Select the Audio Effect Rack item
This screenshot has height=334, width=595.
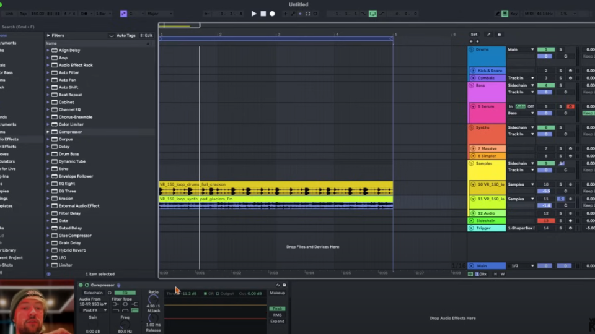click(x=76, y=65)
